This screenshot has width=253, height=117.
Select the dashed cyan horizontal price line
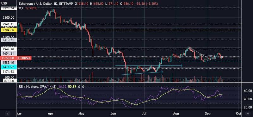tap(129, 61)
